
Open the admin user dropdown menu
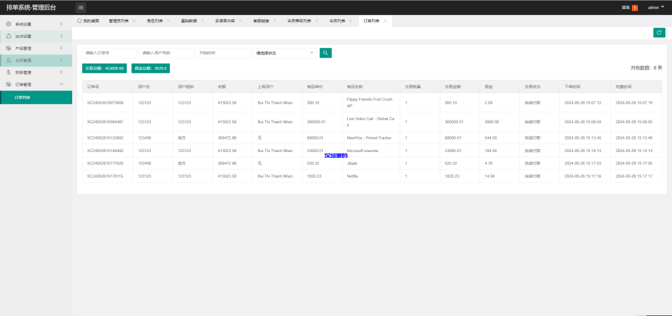pyautogui.click(x=656, y=7)
